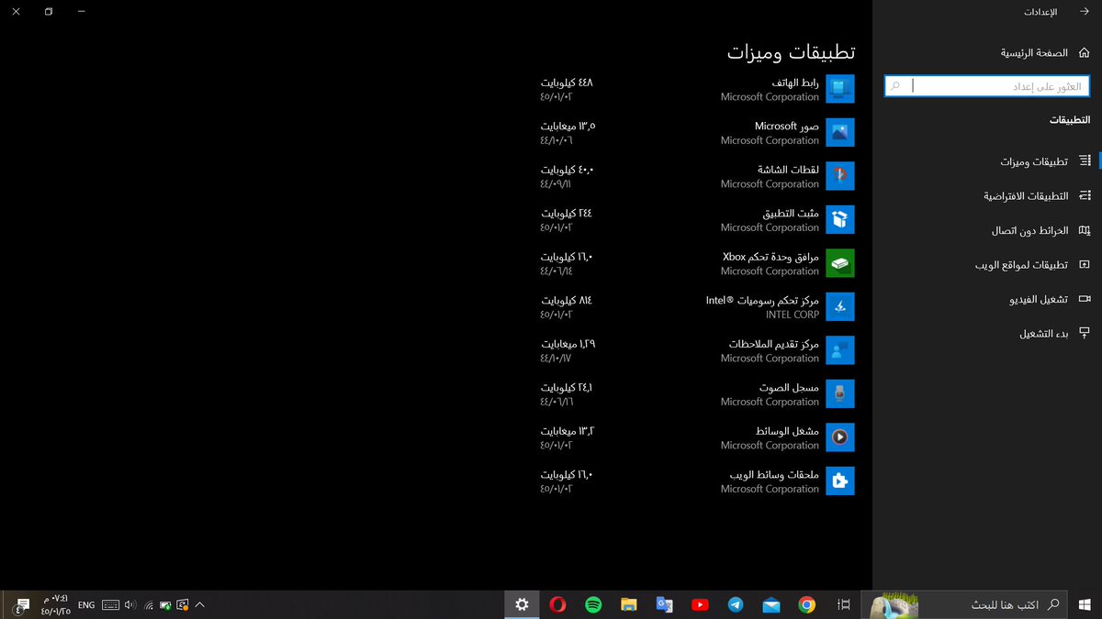The height and width of the screenshot is (619, 1102).
Task: Select the media player (مشغل الوسائط) icon
Action: point(840,437)
